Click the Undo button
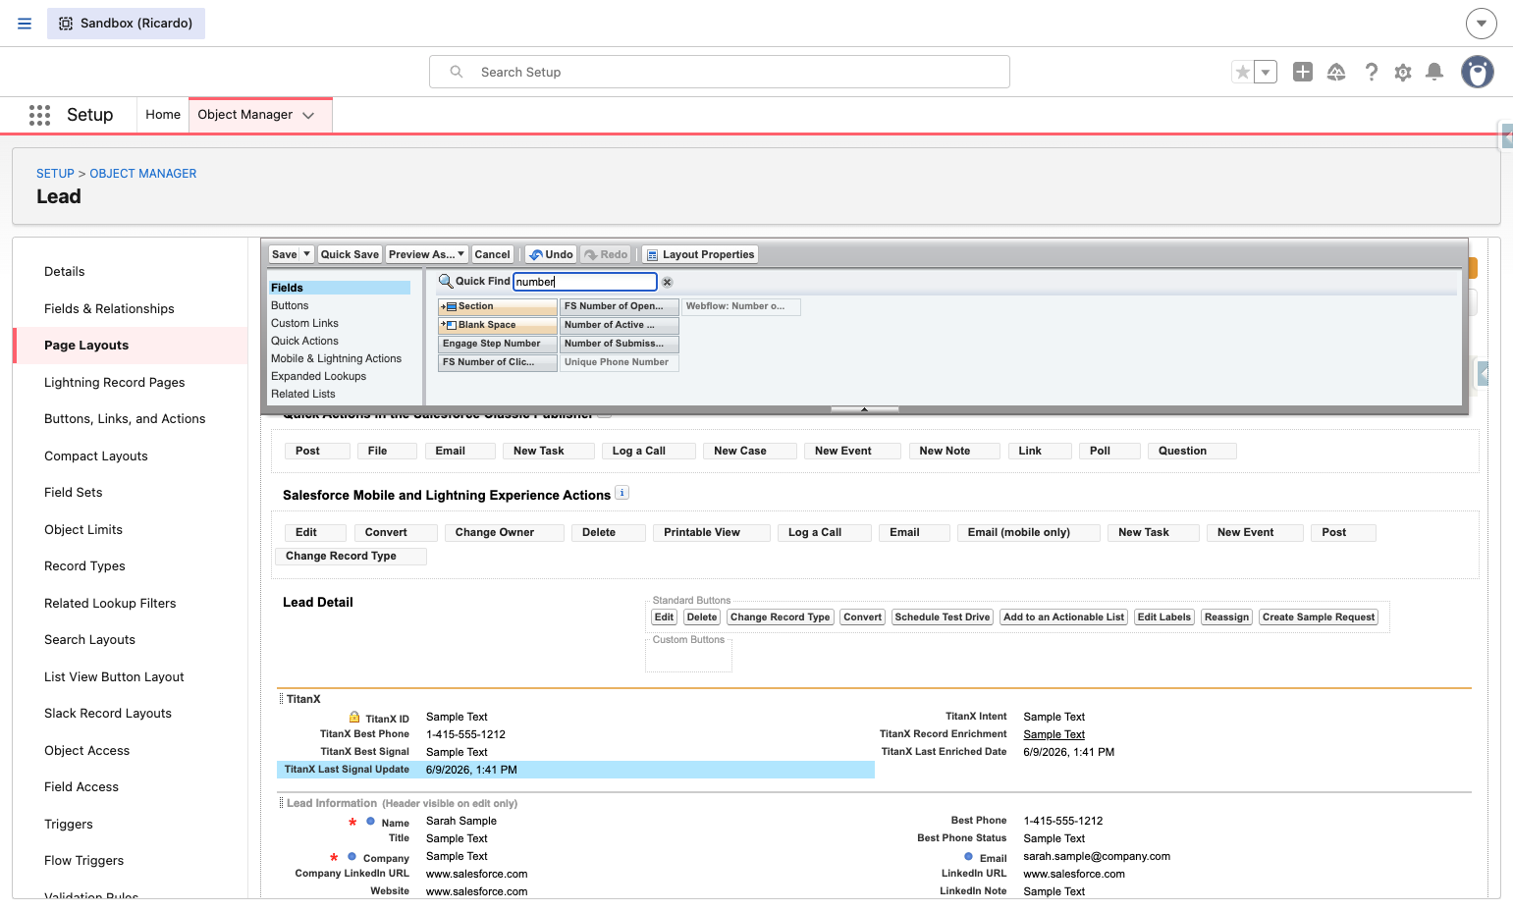Image resolution: width=1513 pixels, height=911 pixels. pyautogui.click(x=551, y=254)
